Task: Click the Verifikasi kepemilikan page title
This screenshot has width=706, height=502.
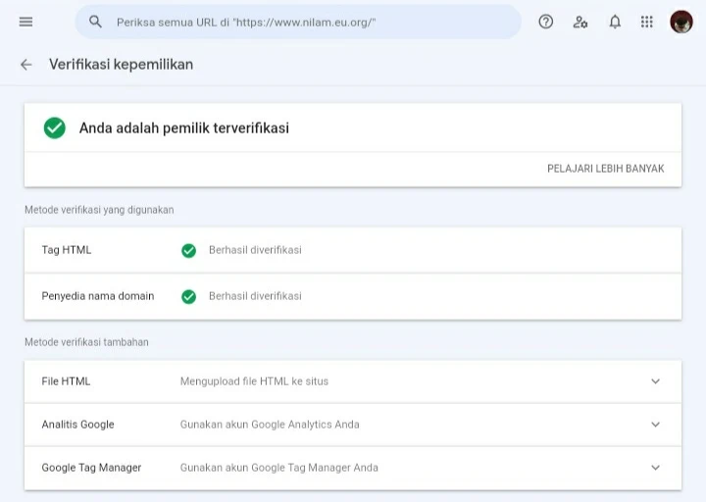Action: click(x=121, y=65)
